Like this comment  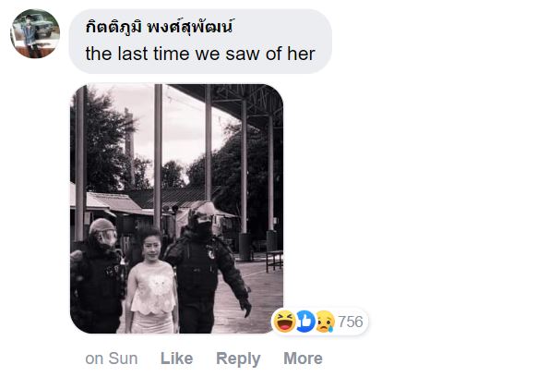click(x=177, y=359)
